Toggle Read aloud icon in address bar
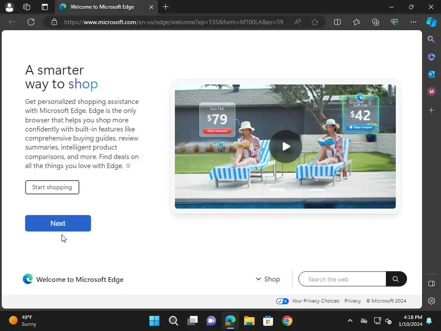Image resolution: width=441 pixels, height=331 pixels. pos(298,22)
